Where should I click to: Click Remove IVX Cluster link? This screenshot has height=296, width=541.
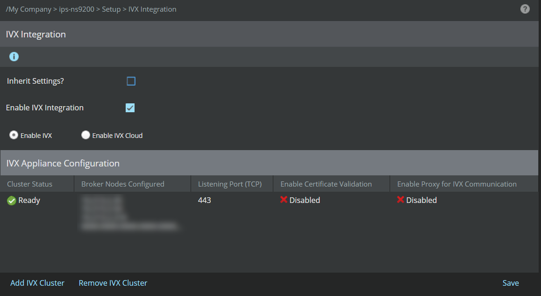tap(113, 283)
